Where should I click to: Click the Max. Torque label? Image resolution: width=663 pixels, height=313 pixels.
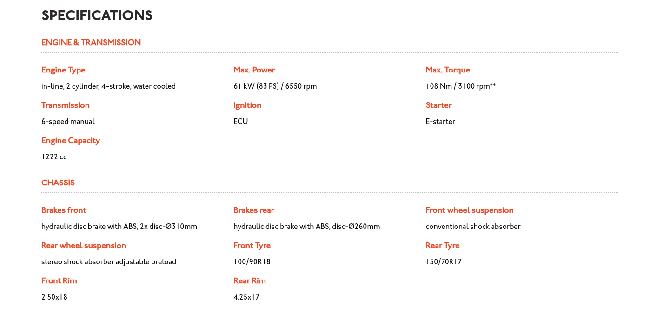coord(448,70)
